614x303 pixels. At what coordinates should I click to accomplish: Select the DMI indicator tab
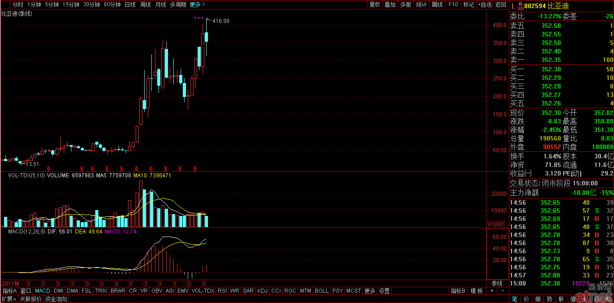tap(58, 291)
